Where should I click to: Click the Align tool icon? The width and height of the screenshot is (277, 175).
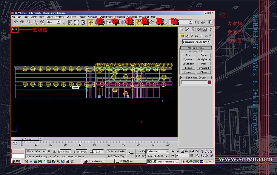[x=203, y=22]
